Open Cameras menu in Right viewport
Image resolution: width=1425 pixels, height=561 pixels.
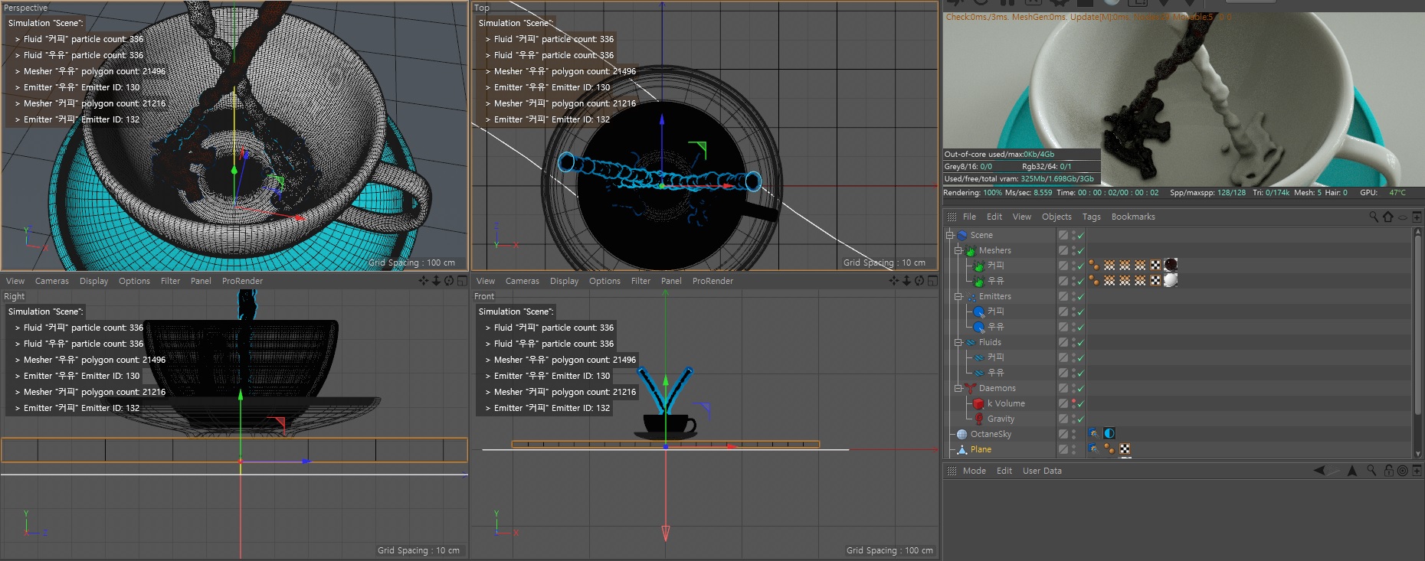point(52,281)
